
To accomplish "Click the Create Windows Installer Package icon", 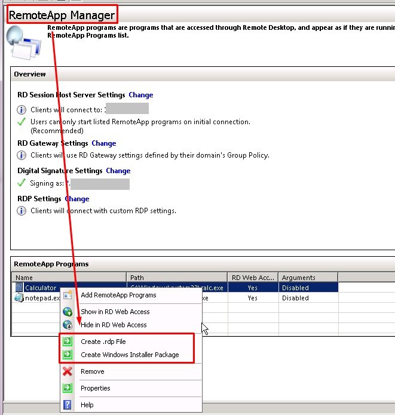I will click(x=68, y=355).
